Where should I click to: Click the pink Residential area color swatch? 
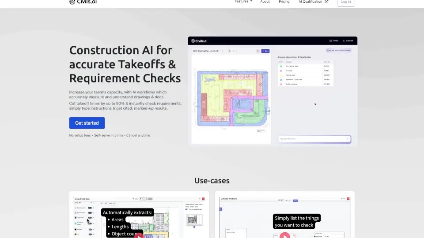pos(281,84)
